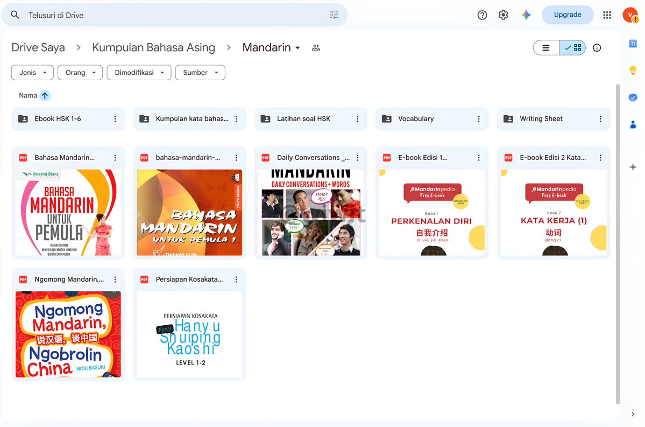The image size is (645, 427).
Task: Click in the Telusuri di Drive search field
Action: 175,15
